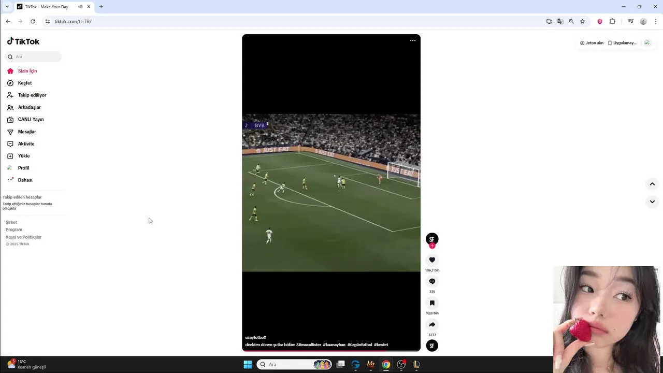663x373 pixels.
Task: Open the weather widget on taskbar
Action: [27, 364]
